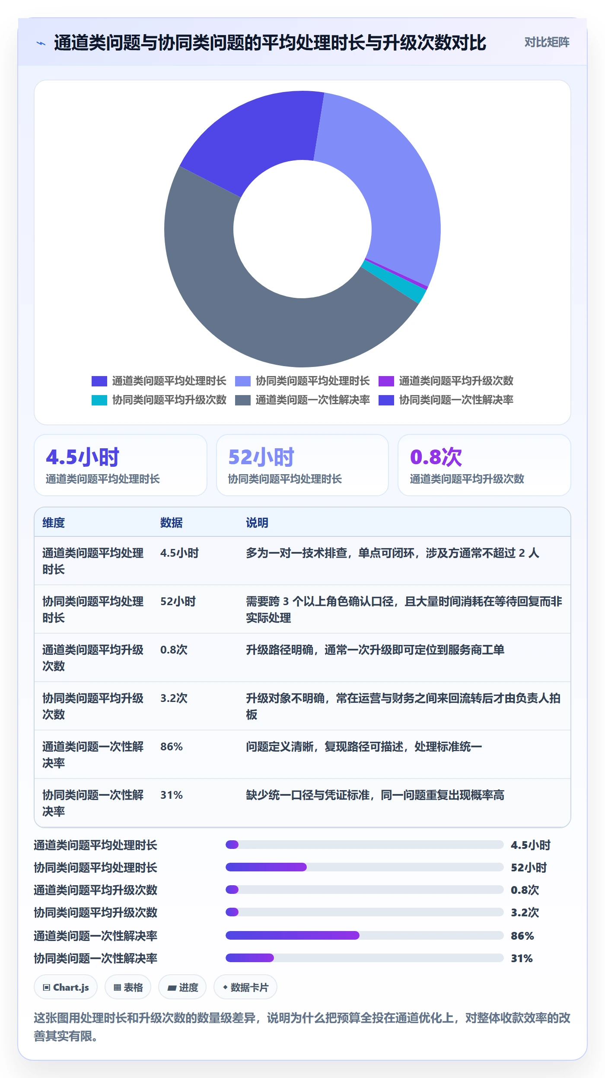Select table cell 31%

point(172,795)
